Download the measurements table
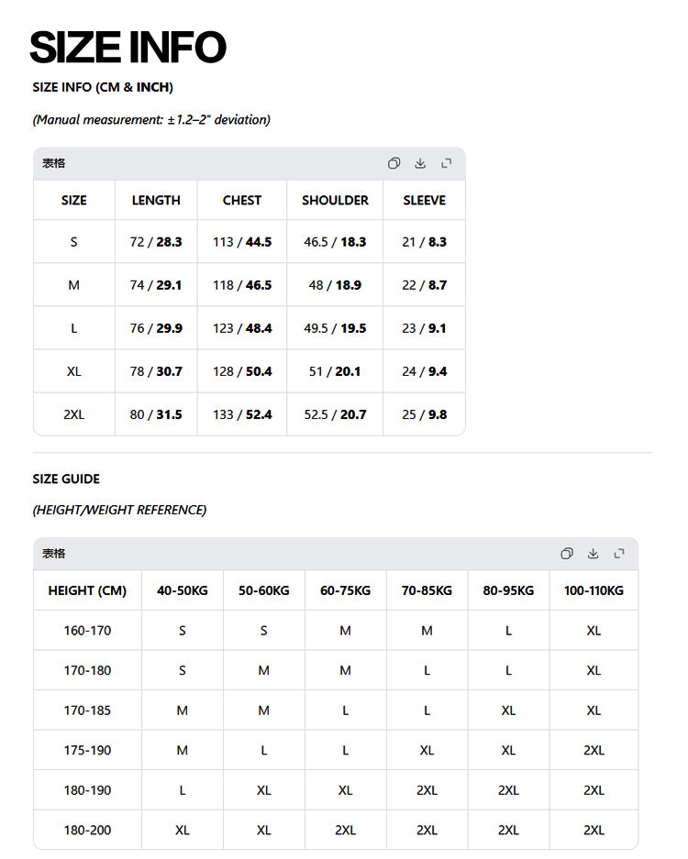This screenshot has height=859, width=688. click(420, 163)
